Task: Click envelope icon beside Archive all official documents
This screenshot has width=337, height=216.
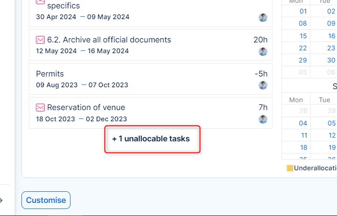Action: 40,40
